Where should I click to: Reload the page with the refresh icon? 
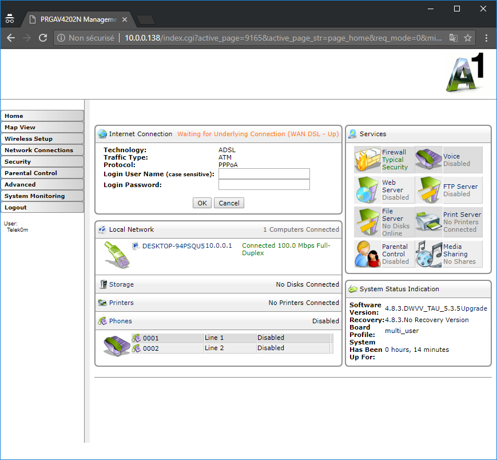coord(43,38)
